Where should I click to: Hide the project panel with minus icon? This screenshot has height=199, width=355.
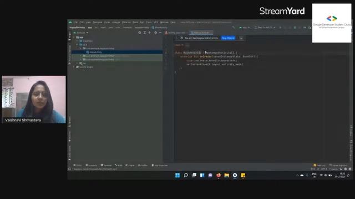click(x=160, y=33)
